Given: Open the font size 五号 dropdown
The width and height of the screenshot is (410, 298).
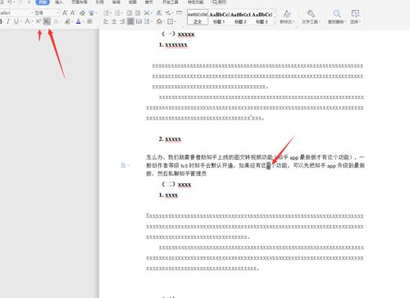Looking at the screenshot, I should 47,13.
